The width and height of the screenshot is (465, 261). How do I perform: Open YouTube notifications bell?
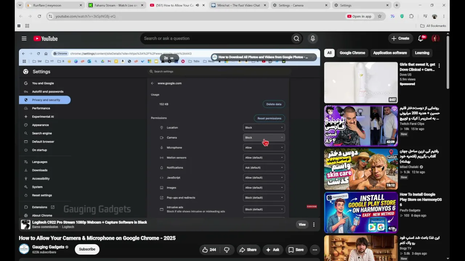tap(421, 38)
